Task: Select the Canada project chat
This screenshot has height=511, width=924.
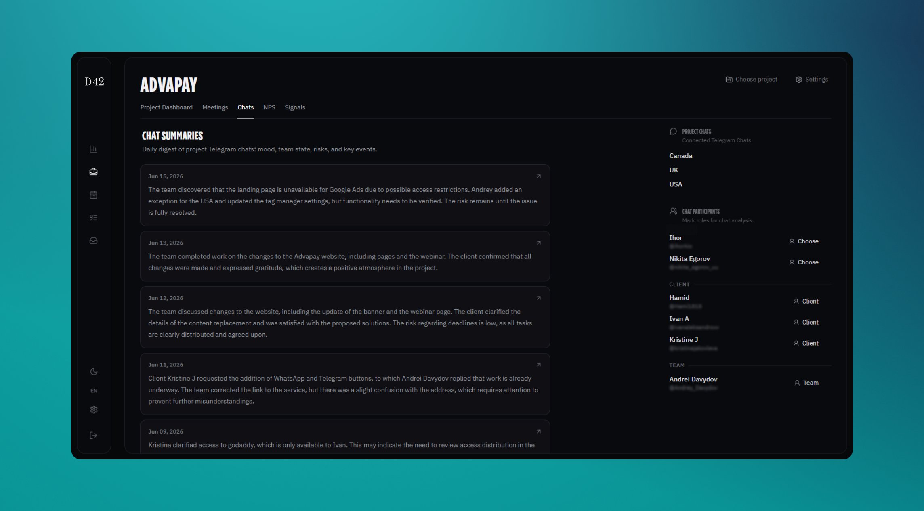Action: click(x=680, y=156)
